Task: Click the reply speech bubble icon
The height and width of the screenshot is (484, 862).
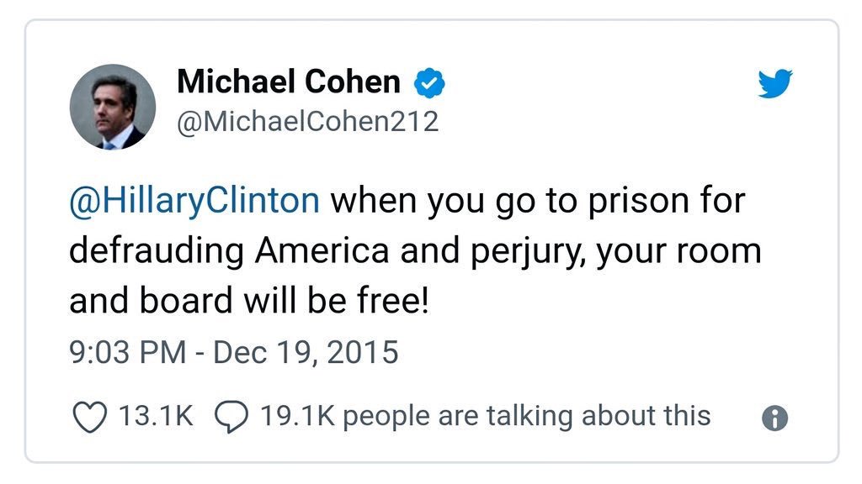Action: click(231, 417)
